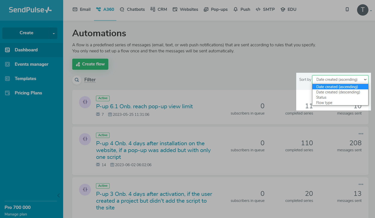Image resolution: width=375 pixels, height=218 pixels.
Task: Select 'Date created (descending)' sort option
Action: (338, 92)
